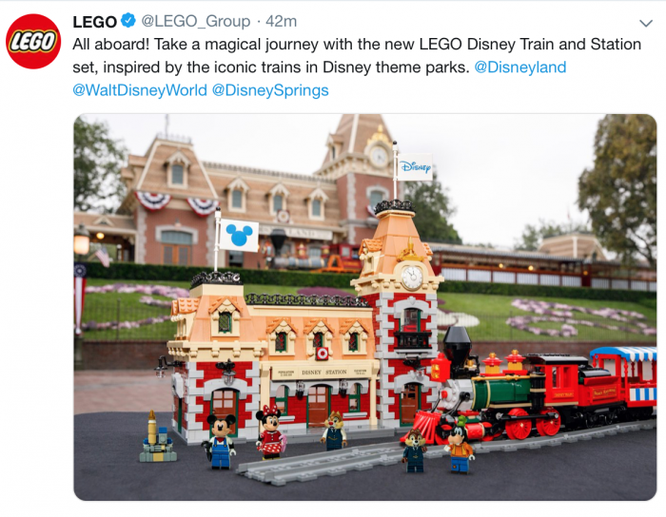Open the LEGO profile avatar logo
666x517 pixels.
(33, 41)
